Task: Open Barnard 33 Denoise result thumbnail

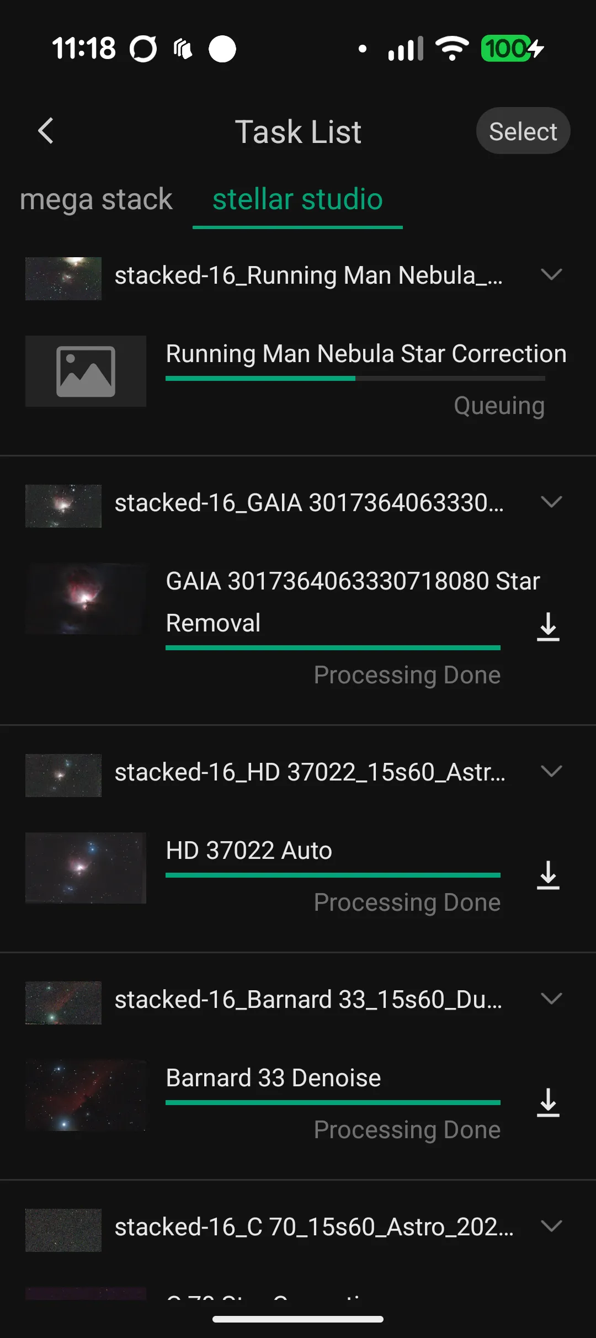Action: (86, 1095)
